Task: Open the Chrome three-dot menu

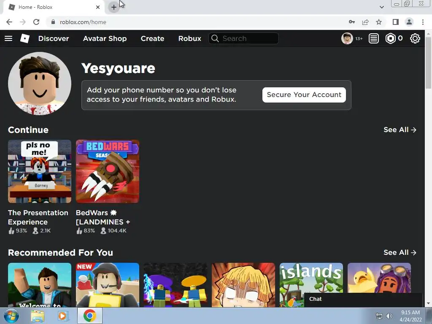Action: click(x=423, y=22)
